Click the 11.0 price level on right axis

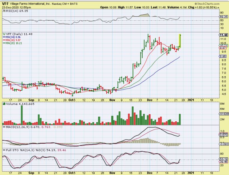[x=223, y=39]
